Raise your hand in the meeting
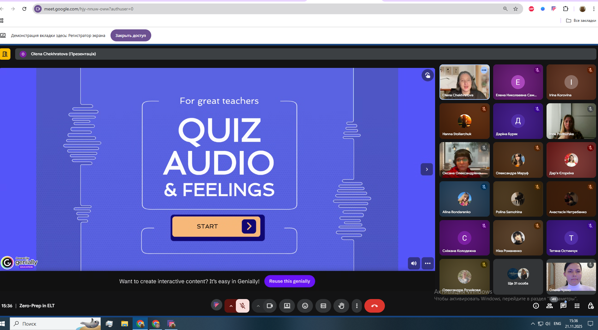 click(341, 306)
